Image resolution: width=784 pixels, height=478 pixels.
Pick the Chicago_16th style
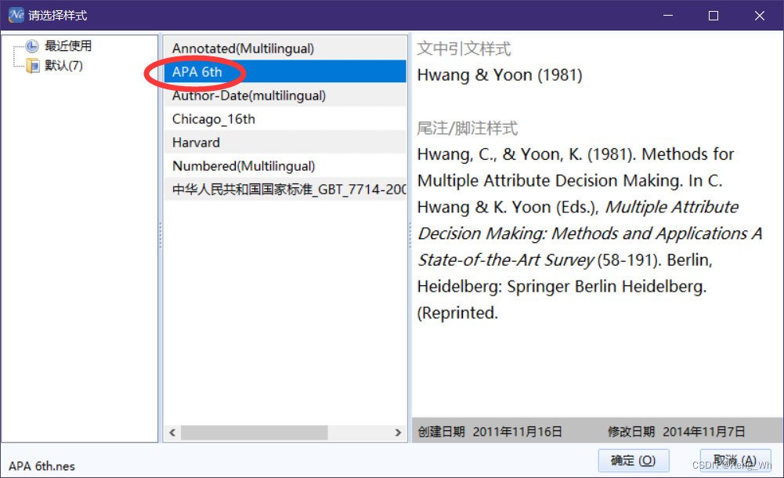285,118
